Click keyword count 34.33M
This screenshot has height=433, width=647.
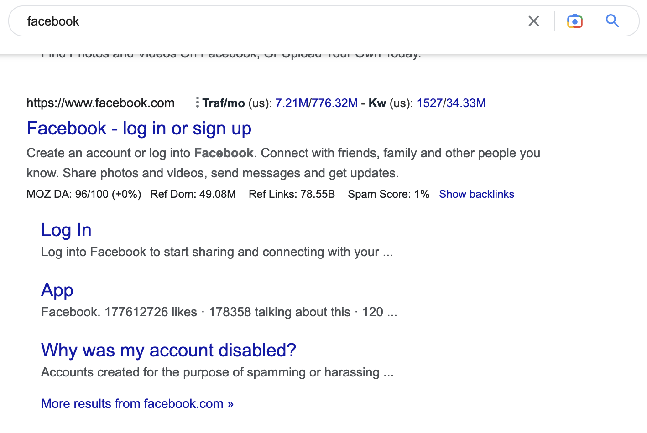[466, 103]
